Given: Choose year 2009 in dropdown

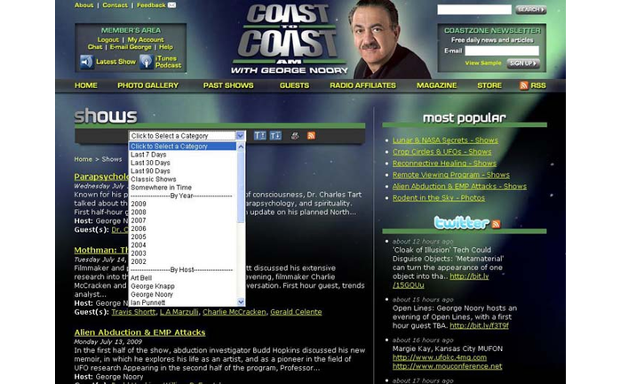Looking at the screenshot, I should tap(139, 204).
